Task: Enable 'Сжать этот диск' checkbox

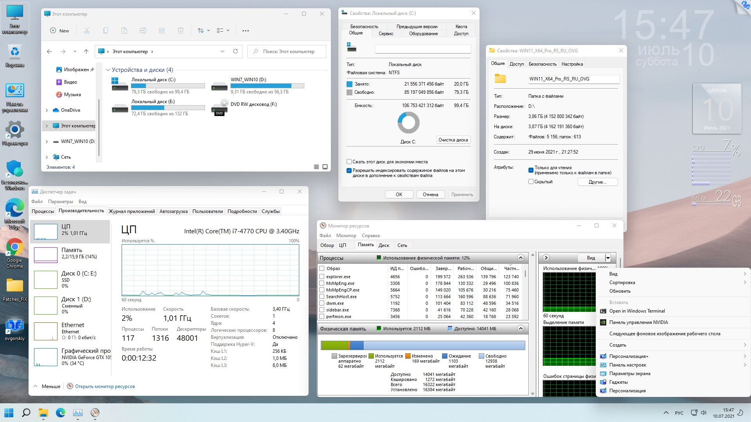Action: (x=349, y=161)
